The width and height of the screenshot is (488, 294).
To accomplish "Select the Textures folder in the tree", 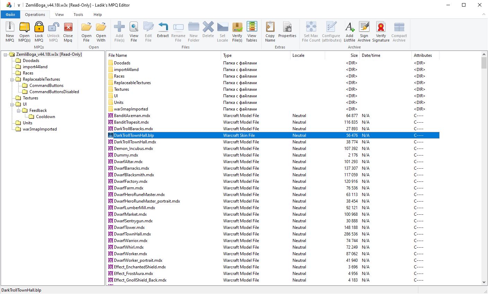I will click(31, 98).
